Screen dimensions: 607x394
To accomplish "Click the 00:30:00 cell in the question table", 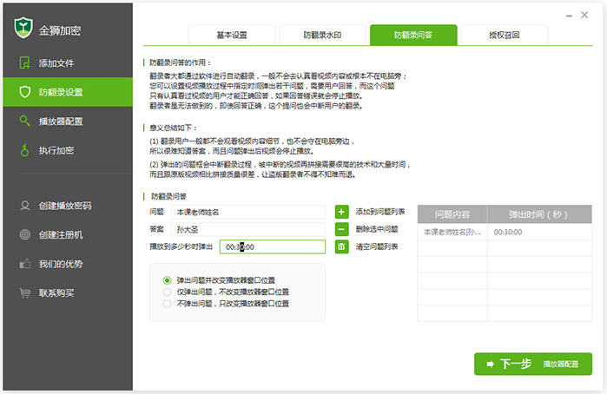I will coord(539,232).
